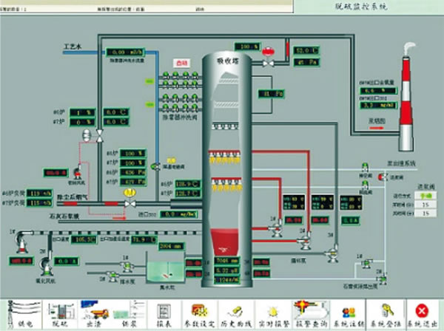Image resolution: width=444 pixels, height=331 pixels.
Task: Click the red 自动 mode button
Action: 181,64
